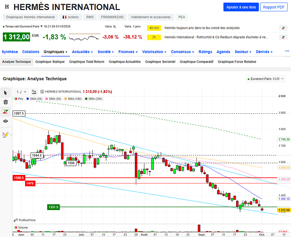Click the info icon beside HERMES INTERNATIONAL
This screenshot has width=291, height=237.
click(x=42, y=91)
